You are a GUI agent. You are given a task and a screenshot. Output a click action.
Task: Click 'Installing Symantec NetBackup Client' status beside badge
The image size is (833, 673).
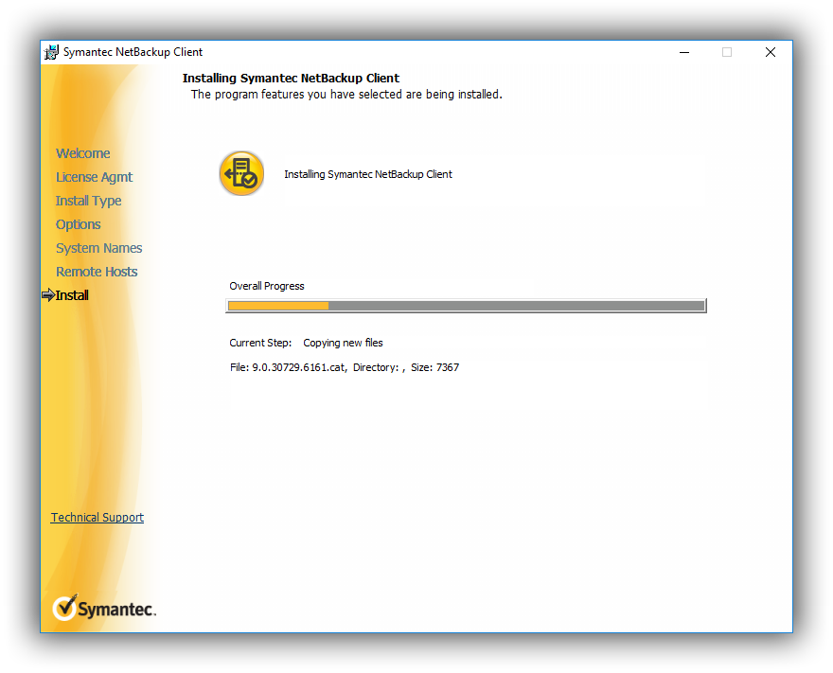pyautogui.click(x=368, y=174)
